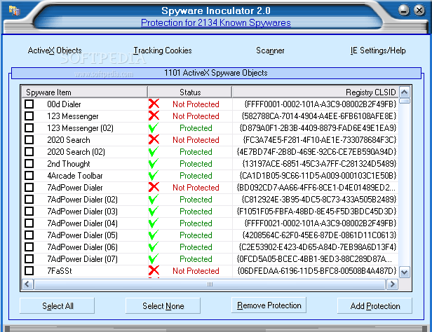Click CLSID {CA1D1B05-9C66-11D5-A009-000103C1E50B}

318,176
